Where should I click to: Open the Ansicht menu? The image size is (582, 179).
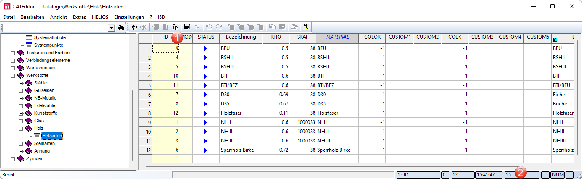click(59, 17)
